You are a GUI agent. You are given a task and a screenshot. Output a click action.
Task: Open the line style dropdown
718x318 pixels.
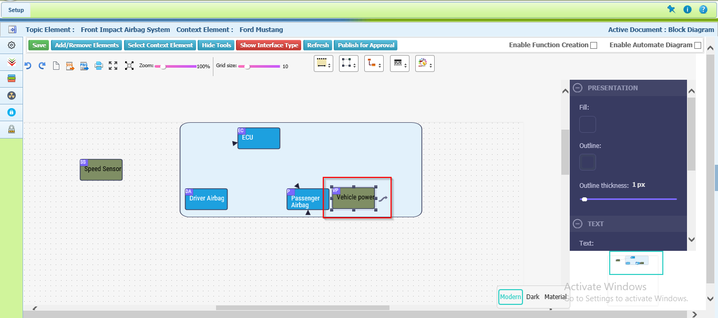399,63
